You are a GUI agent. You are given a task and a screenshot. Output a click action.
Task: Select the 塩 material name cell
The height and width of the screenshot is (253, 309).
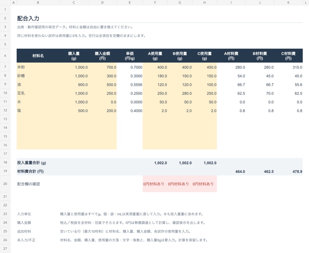[x=38, y=111]
